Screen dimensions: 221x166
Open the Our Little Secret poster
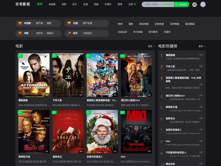coord(136,75)
